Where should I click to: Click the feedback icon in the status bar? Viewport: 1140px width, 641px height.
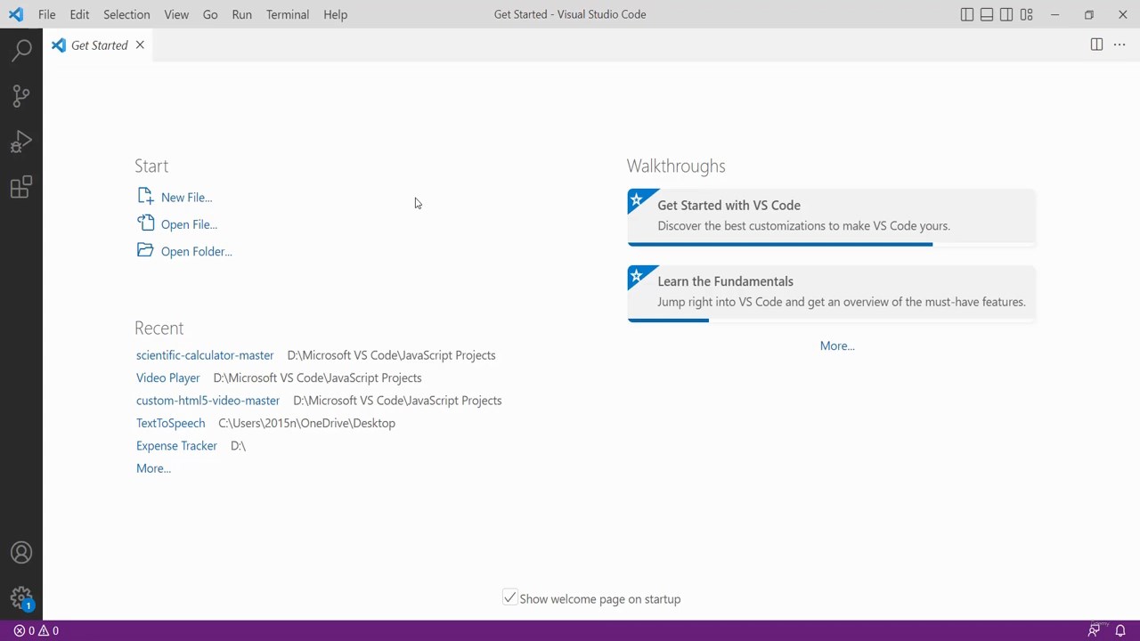(x=1094, y=630)
